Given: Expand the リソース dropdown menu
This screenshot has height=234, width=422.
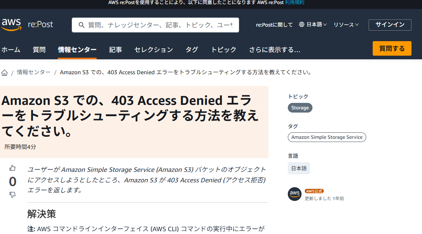Looking at the screenshot, I should 346,25.
